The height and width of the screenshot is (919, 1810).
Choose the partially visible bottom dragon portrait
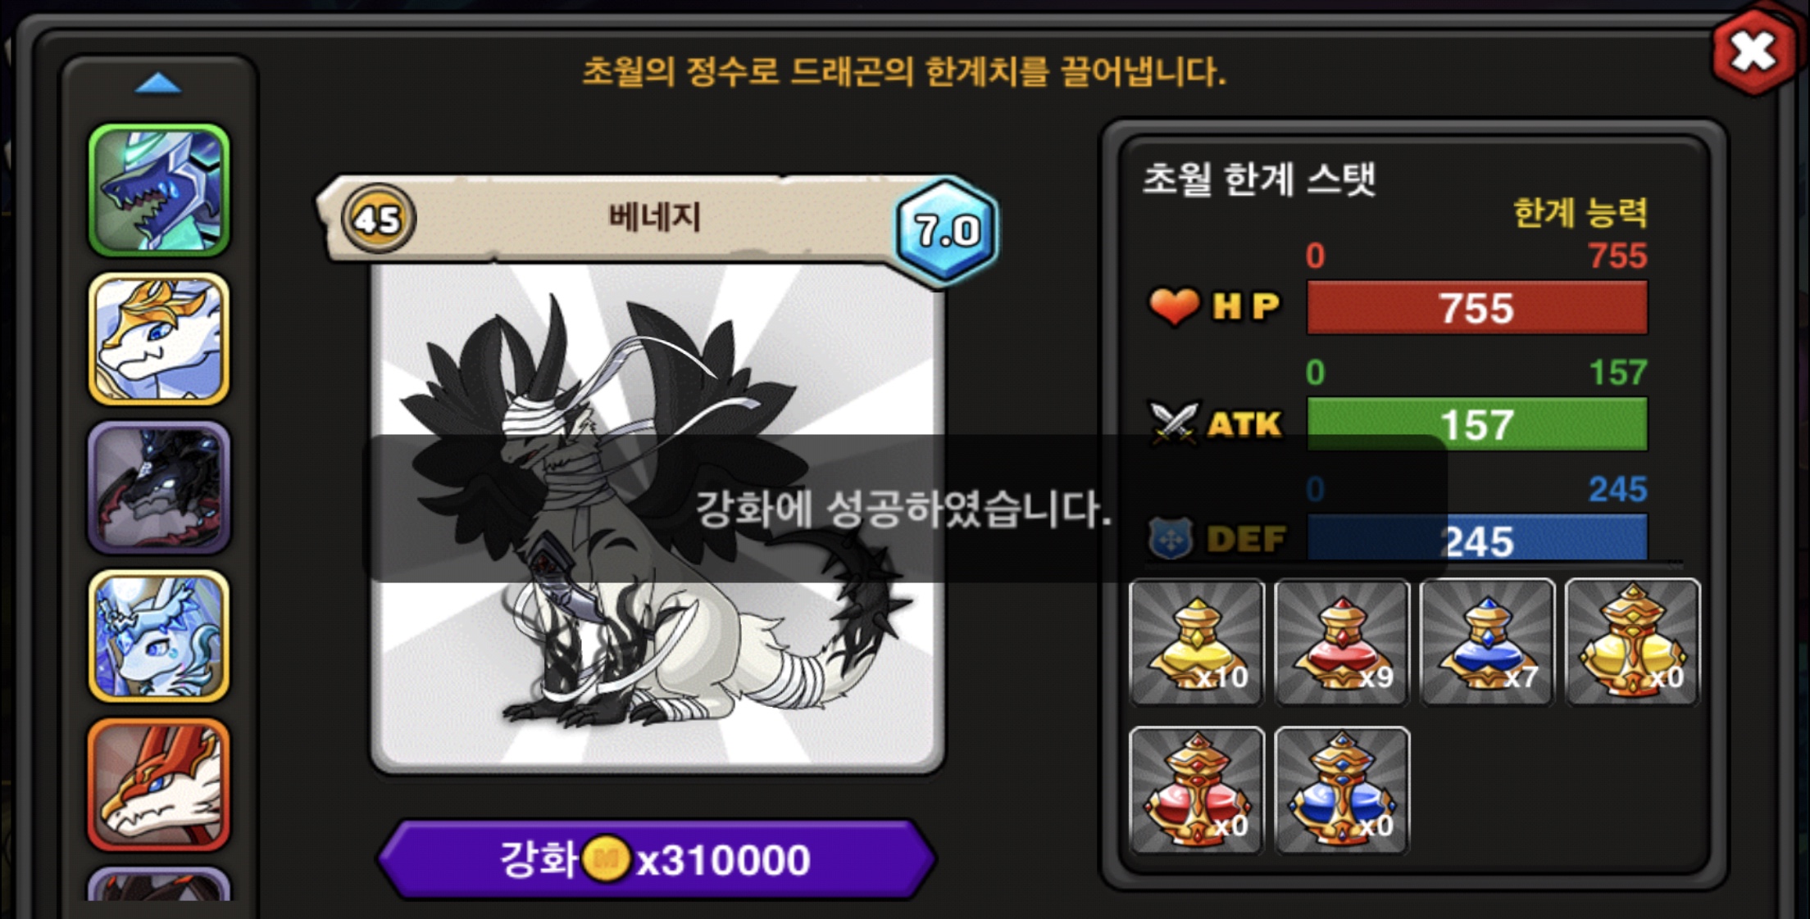tap(159, 885)
